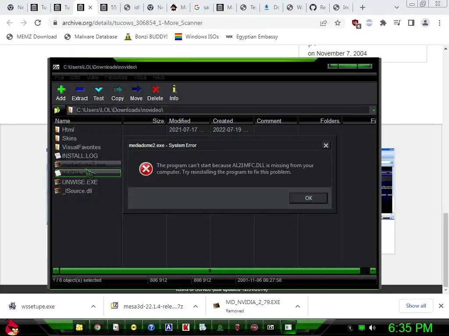
Task: Run Test from the 7-Zip toolbar
Action: tap(99, 93)
